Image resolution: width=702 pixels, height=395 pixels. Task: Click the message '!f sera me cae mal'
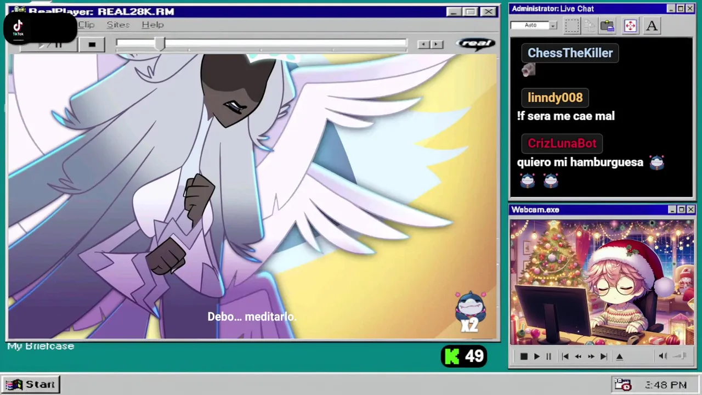point(566,116)
